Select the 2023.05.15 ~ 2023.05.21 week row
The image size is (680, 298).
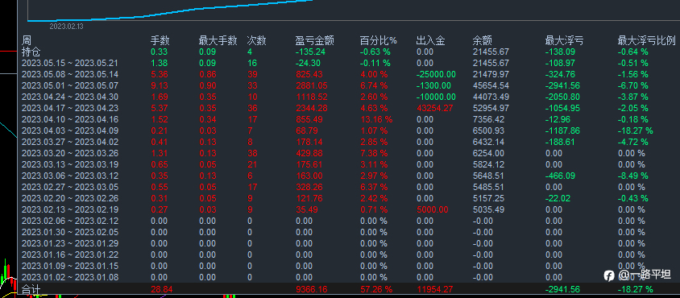[x=348, y=64]
